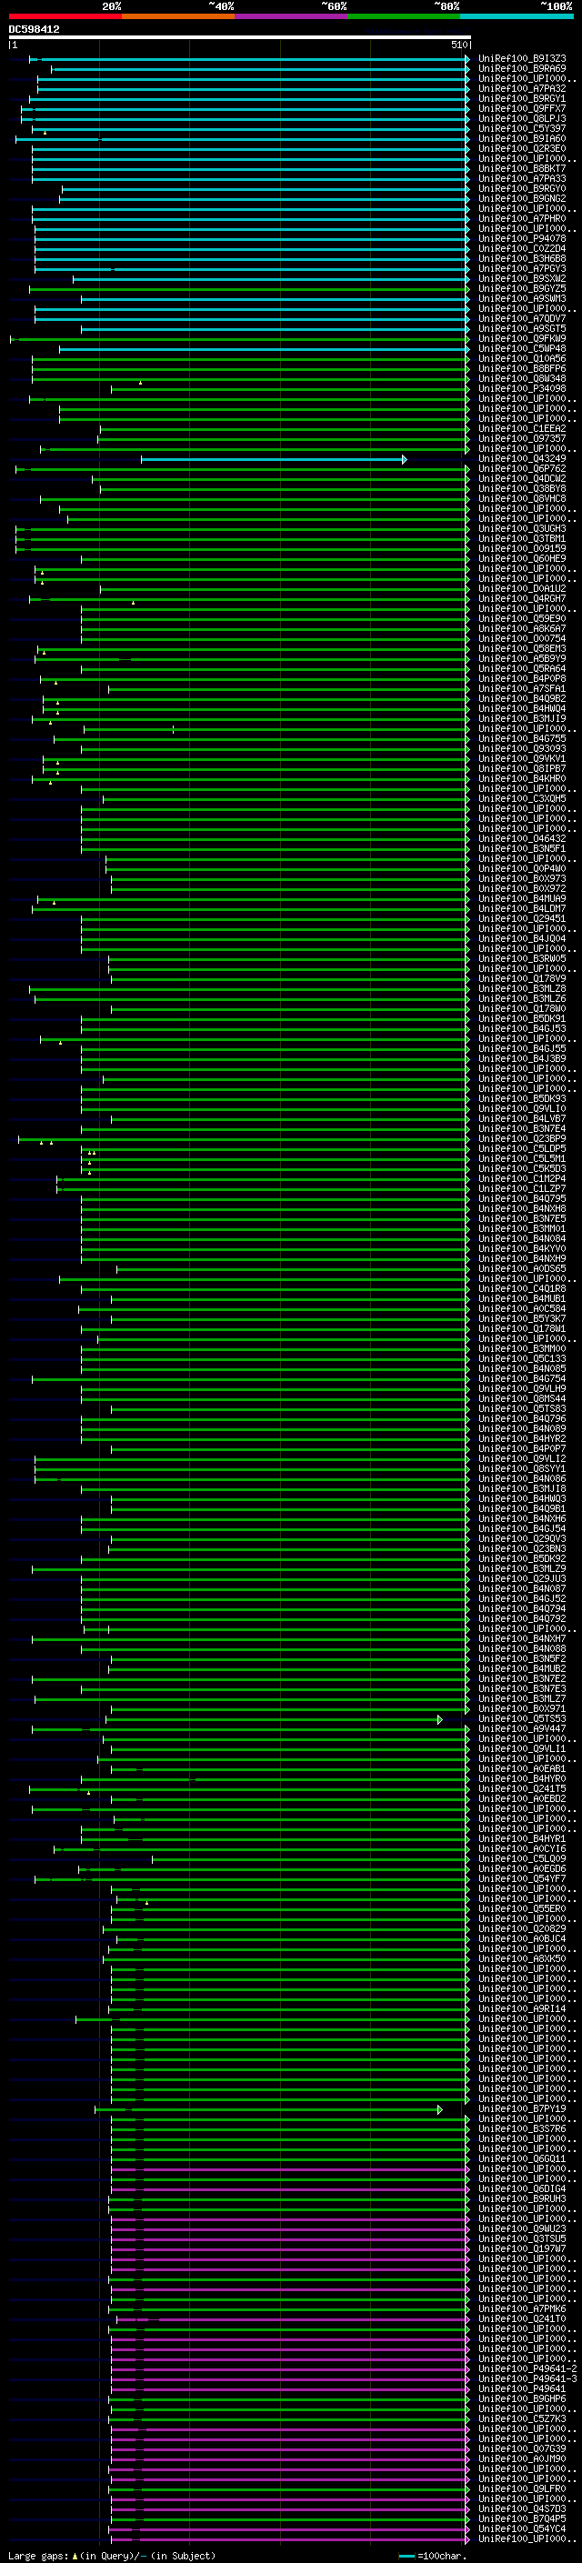The width and height of the screenshot is (582, 2563).
Task: Select hit UniRef100_B8BKT7
Action: point(522,169)
